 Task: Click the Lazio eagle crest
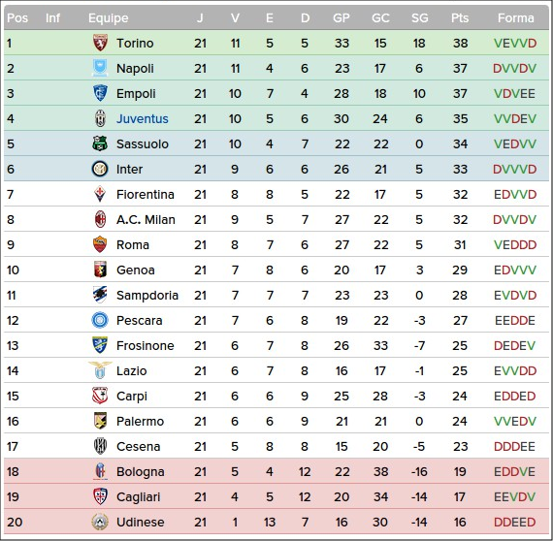100,370
